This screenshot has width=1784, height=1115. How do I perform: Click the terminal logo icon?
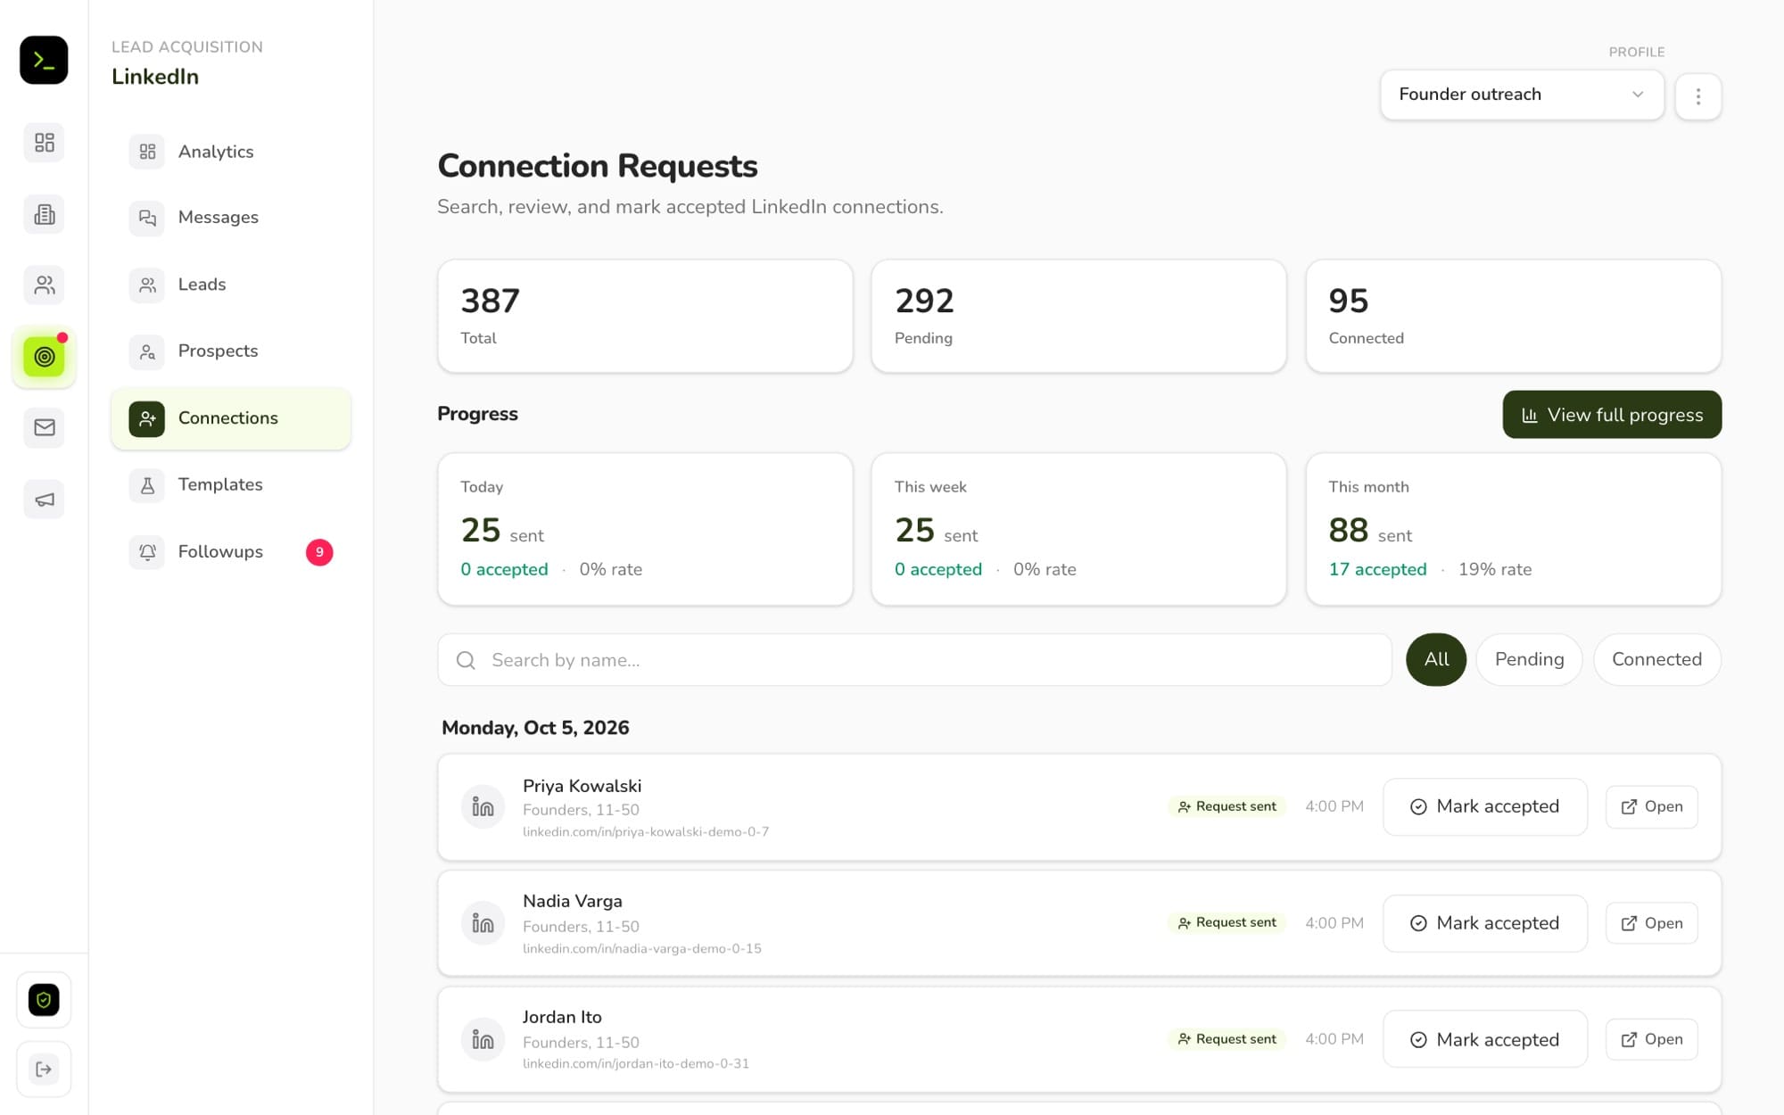tap(44, 60)
